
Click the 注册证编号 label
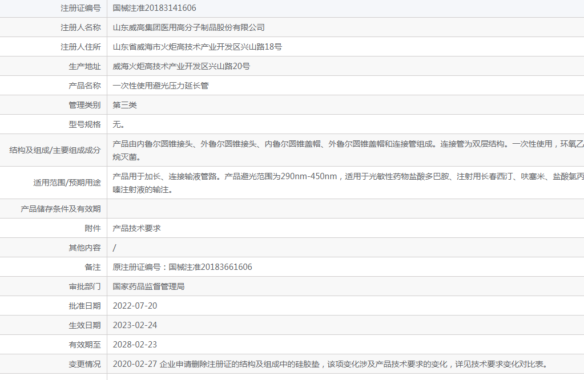[x=80, y=8]
